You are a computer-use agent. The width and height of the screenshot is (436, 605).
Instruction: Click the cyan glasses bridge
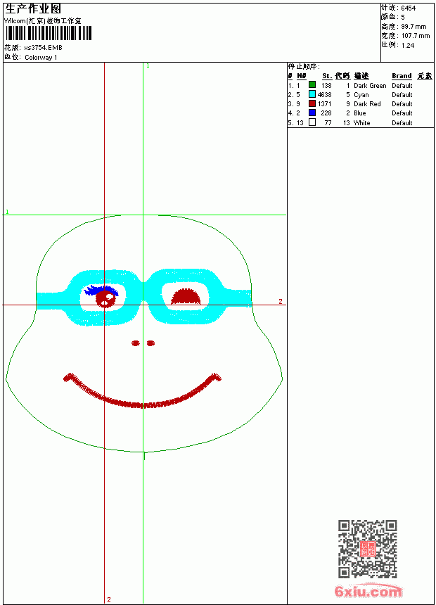pos(143,292)
